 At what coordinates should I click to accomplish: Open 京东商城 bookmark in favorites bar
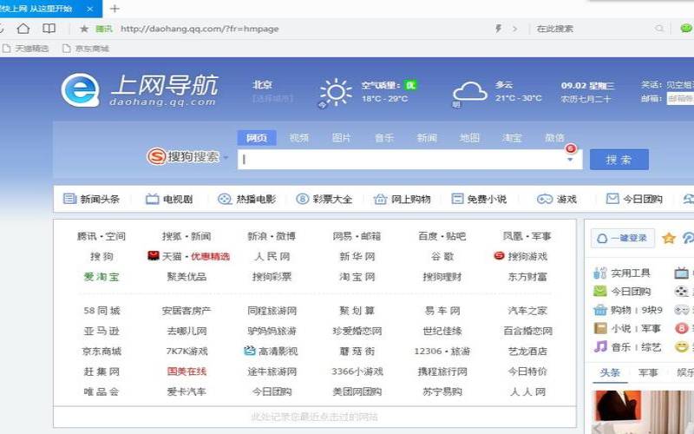point(85,49)
